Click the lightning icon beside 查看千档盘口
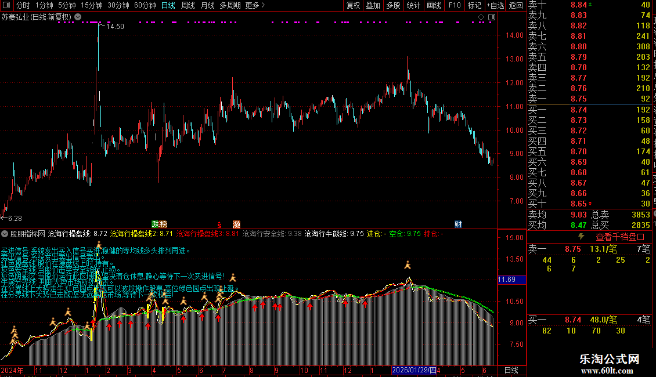 (x=581, y=237)
